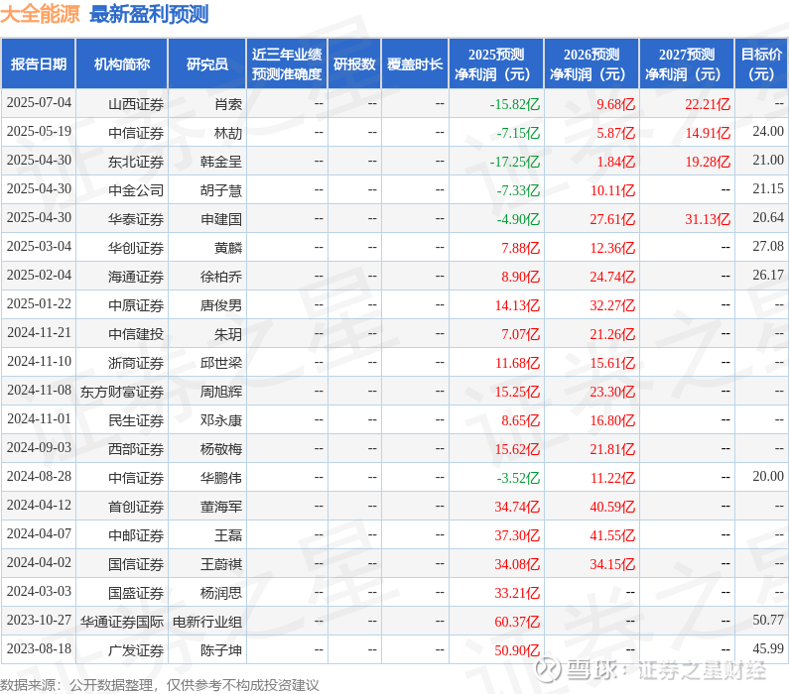Select the 研报数 column header
The width and height of the screenshot is (789, 694).
pyautogui.click(x=354, y=64)
